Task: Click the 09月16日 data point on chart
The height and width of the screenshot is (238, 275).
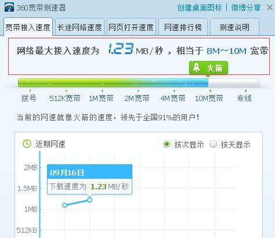Action: point(89,200)
